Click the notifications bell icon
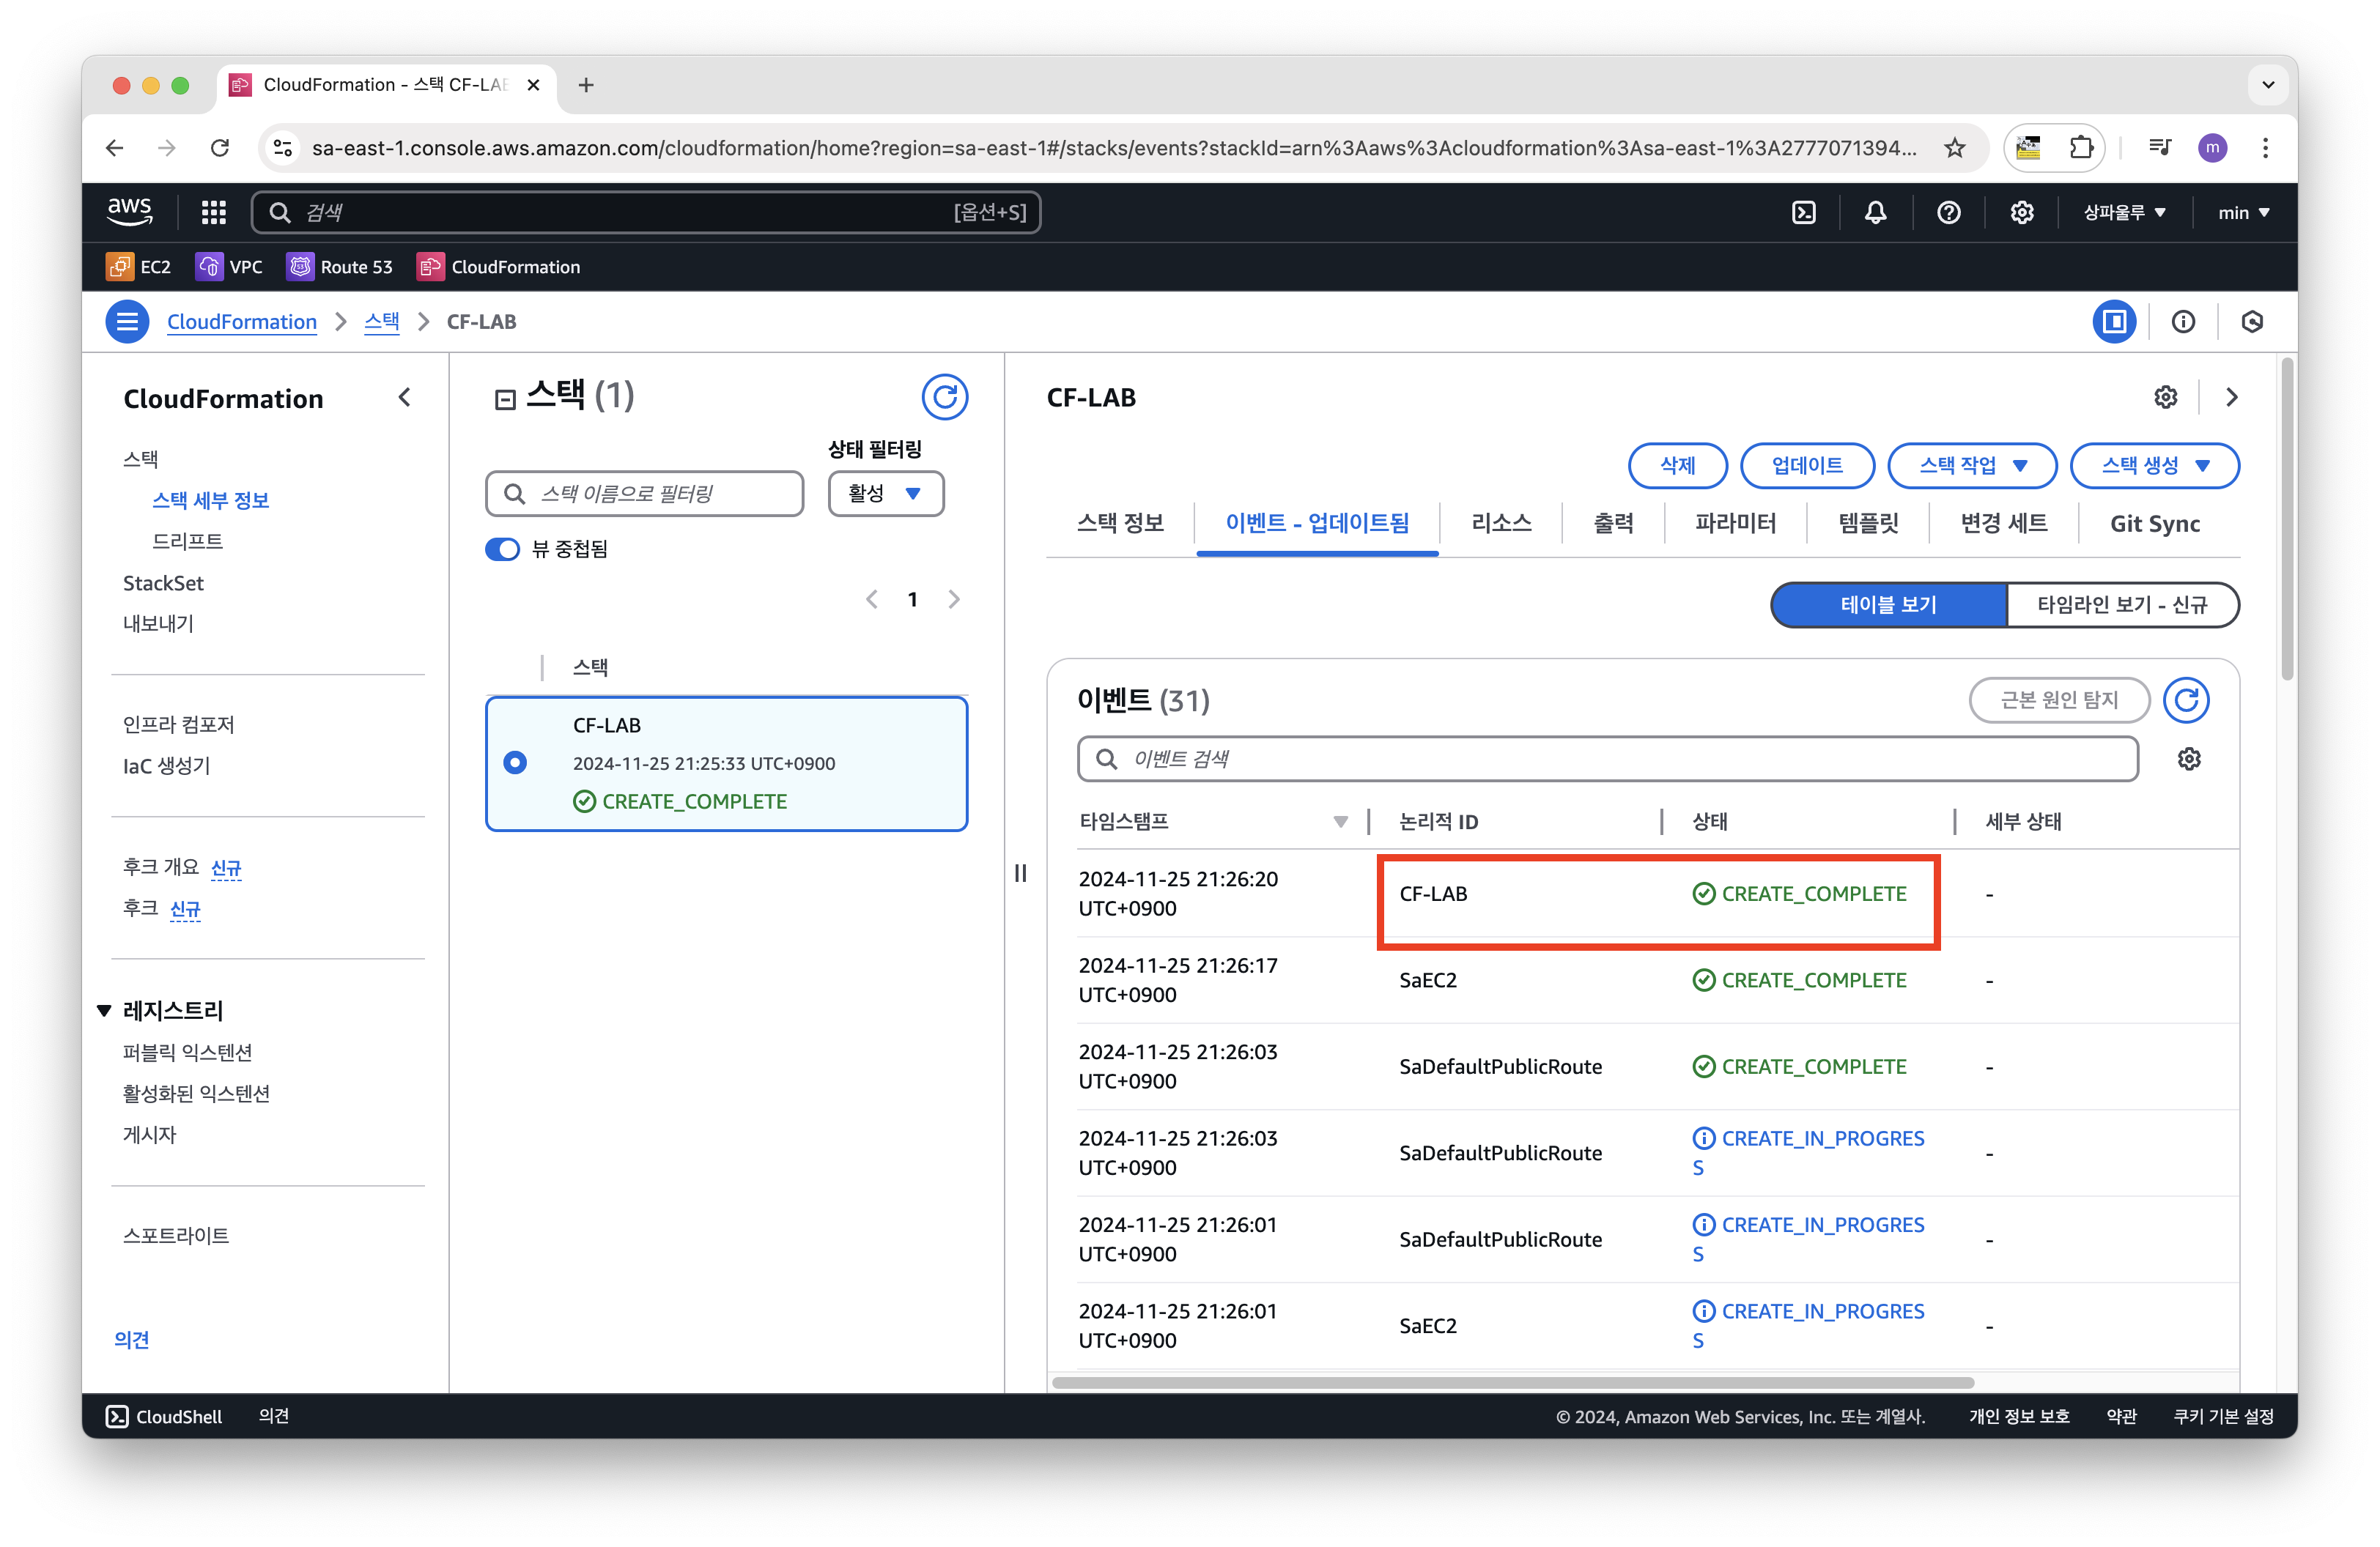 point(1875,212)
